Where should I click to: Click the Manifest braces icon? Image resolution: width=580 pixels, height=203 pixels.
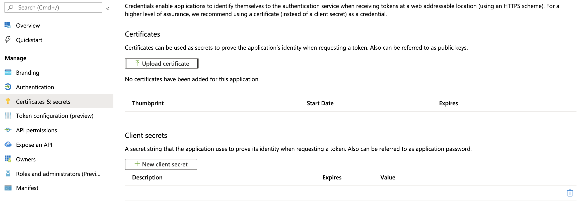8,188
